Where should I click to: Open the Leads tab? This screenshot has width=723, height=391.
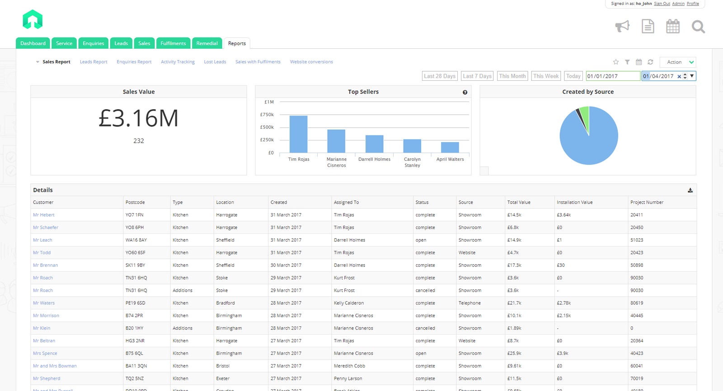pyautogui.click(x=121, y=43)
